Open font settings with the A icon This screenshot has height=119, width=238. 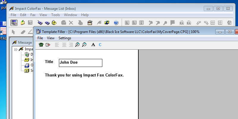coord(93,45)
